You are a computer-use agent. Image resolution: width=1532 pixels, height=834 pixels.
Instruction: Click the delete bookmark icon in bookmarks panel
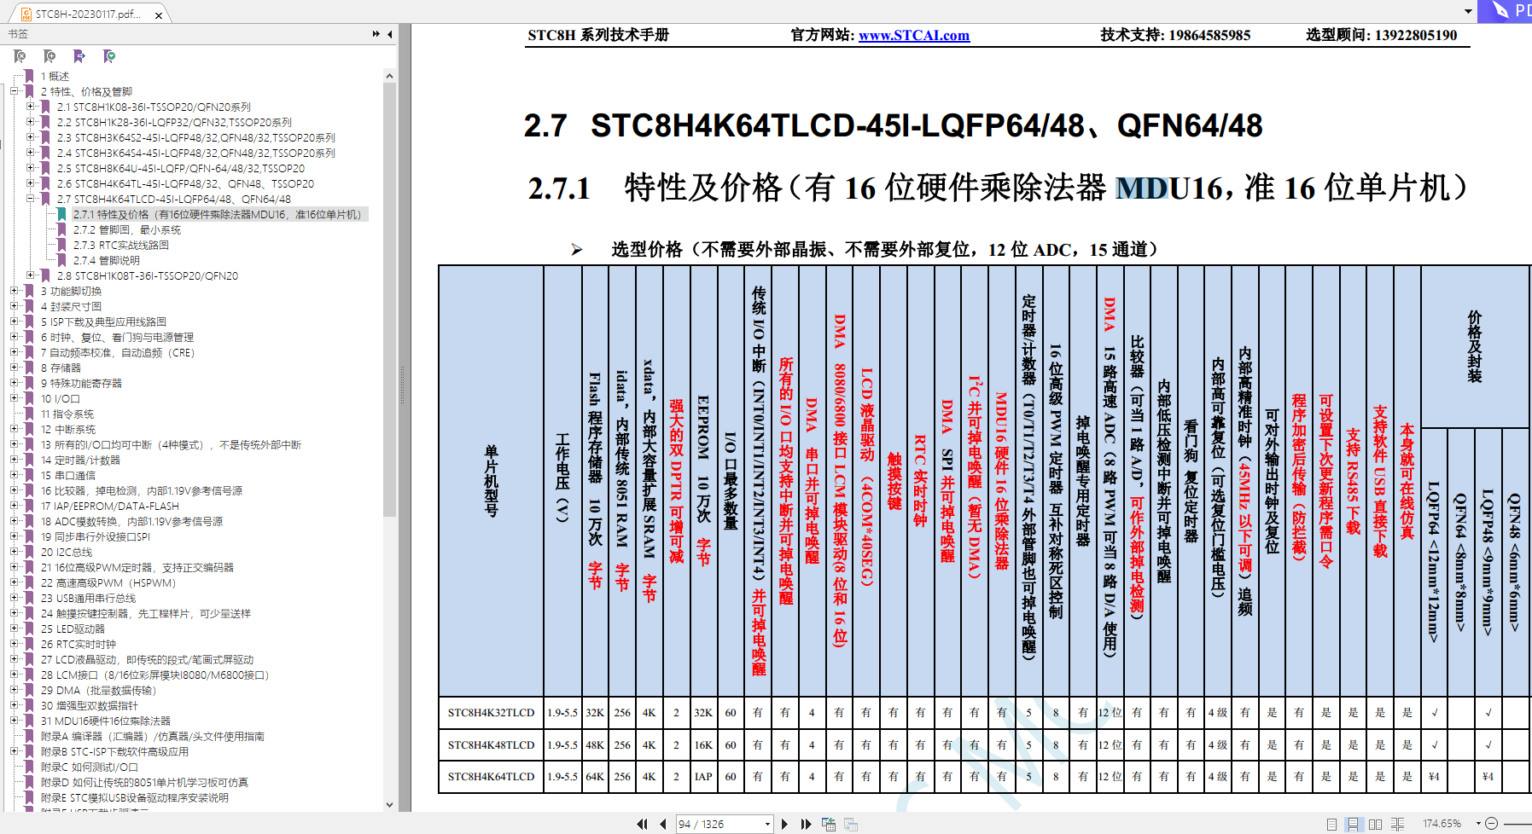[20, 56]
